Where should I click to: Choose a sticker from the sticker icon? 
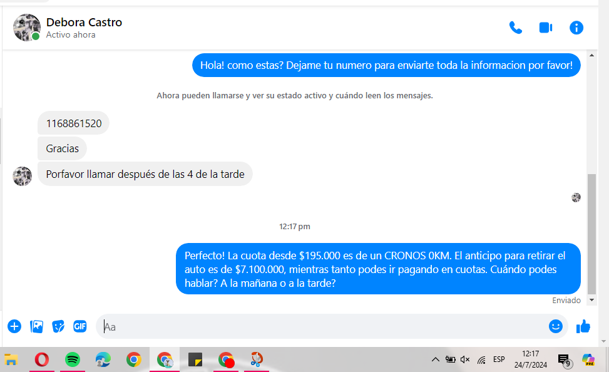[x=58, y=326]
